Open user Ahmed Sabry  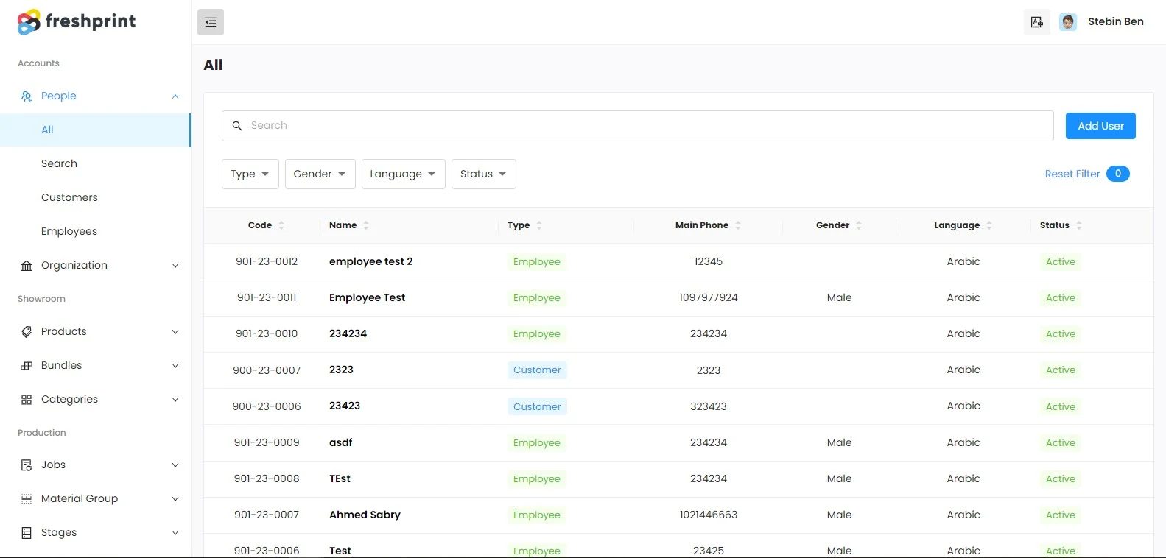[365, 515]
